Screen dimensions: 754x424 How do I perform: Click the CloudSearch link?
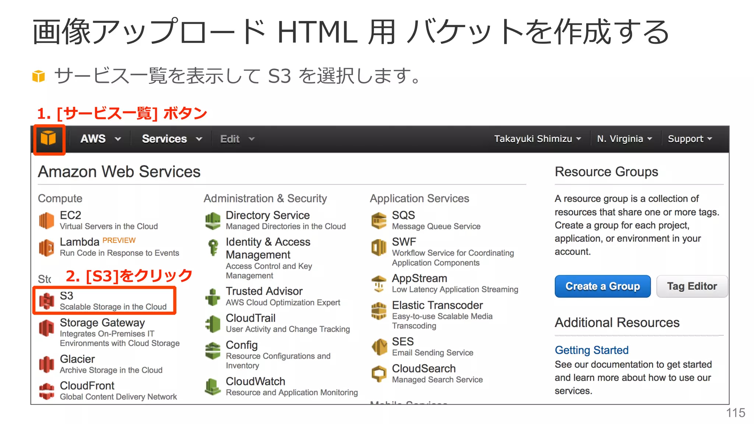424,368
